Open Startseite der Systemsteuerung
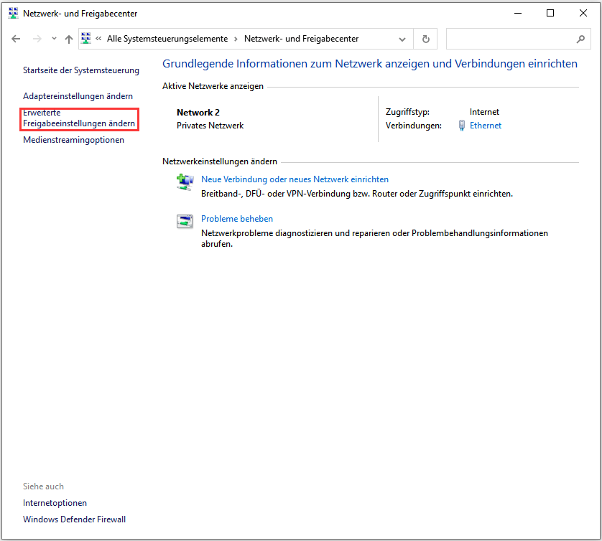 point(81,70)
